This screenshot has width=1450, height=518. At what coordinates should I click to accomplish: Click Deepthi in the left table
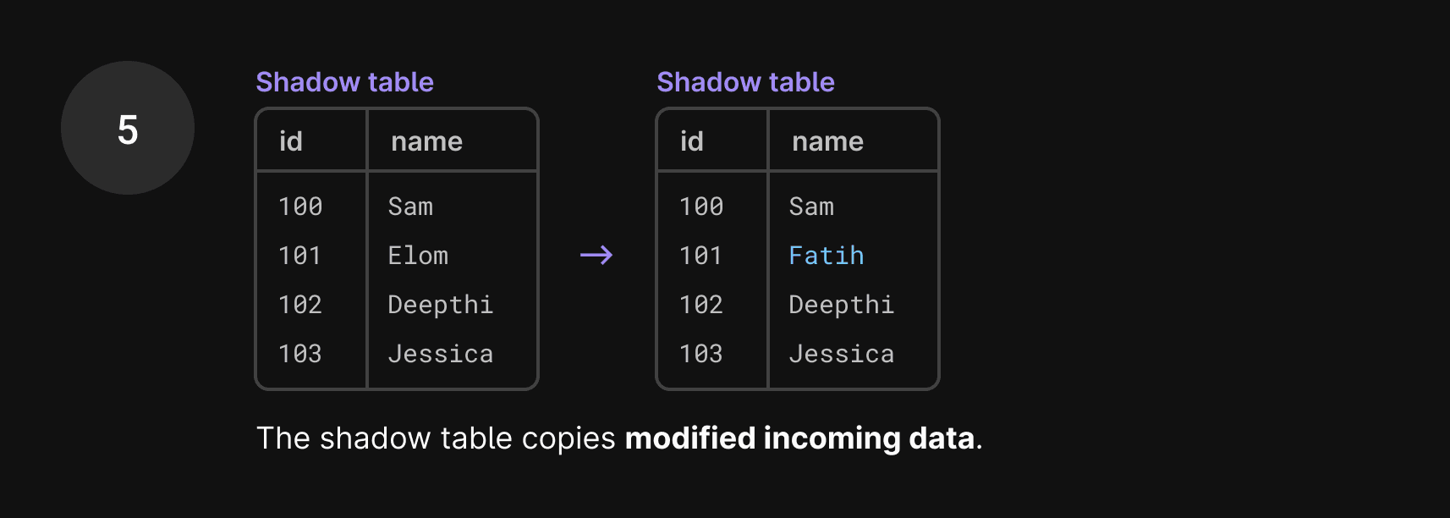[x=441, y=305]
